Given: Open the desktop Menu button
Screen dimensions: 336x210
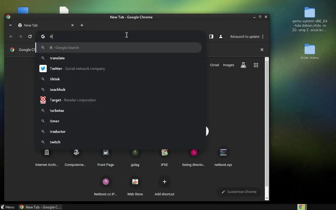Looking at the screenshot, I should pos(7,207).
